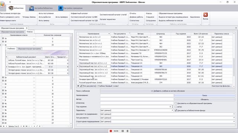The width and height of the screenshot is (238, 133).
Task: Expand the 1б class row
Action: [3, 42]
